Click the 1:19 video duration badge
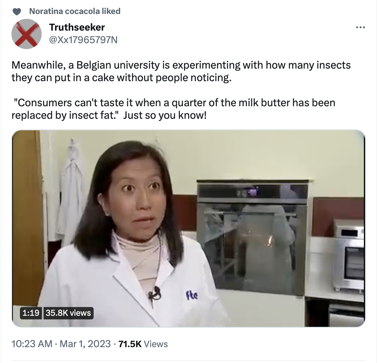The height and width of the screenshot is (363, 379). pyautogui.click(x=31, y=313)
